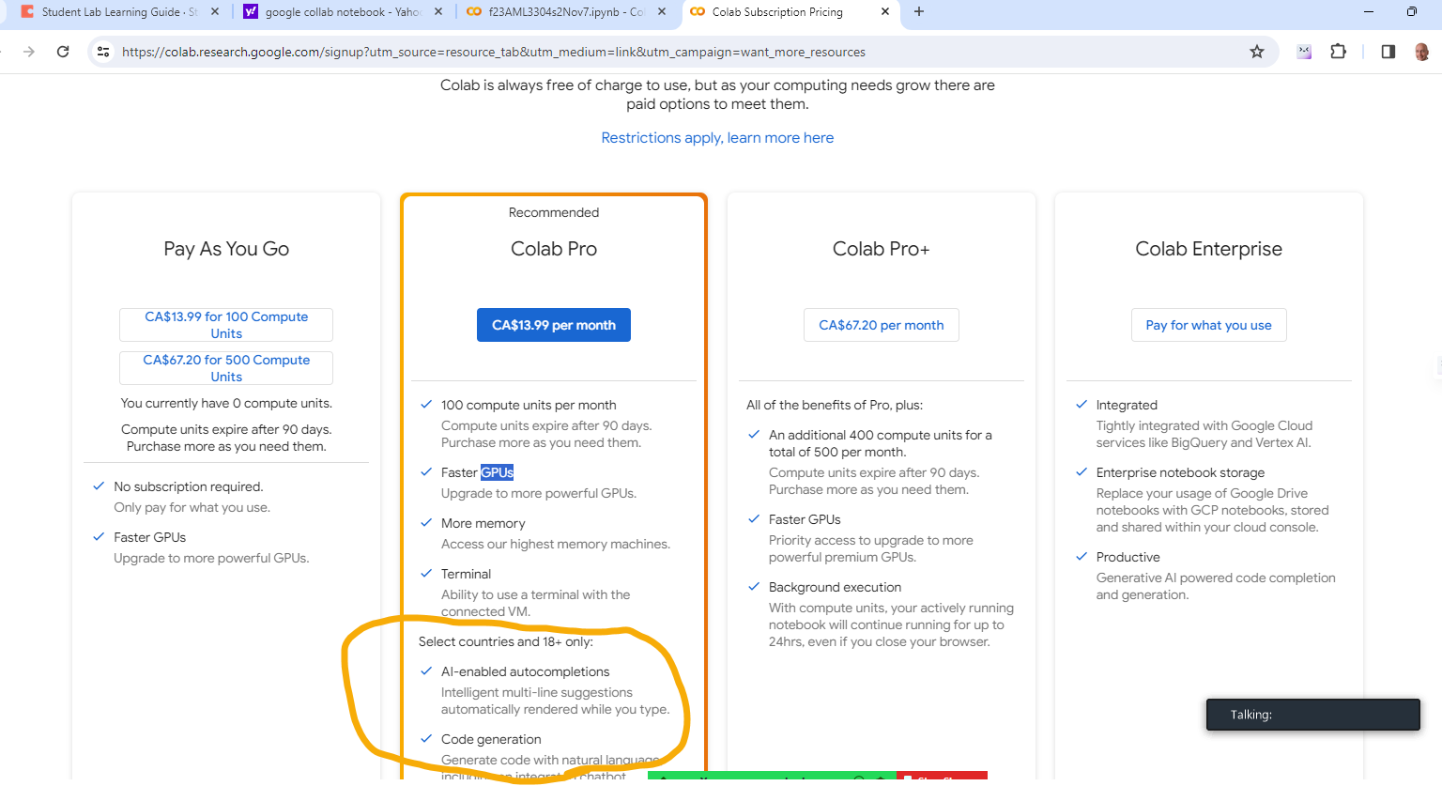The width and height of the screenshot is (1442, 786).
Task: Click the extension icon beside the bookmark star
Action: pos(1304,52)
